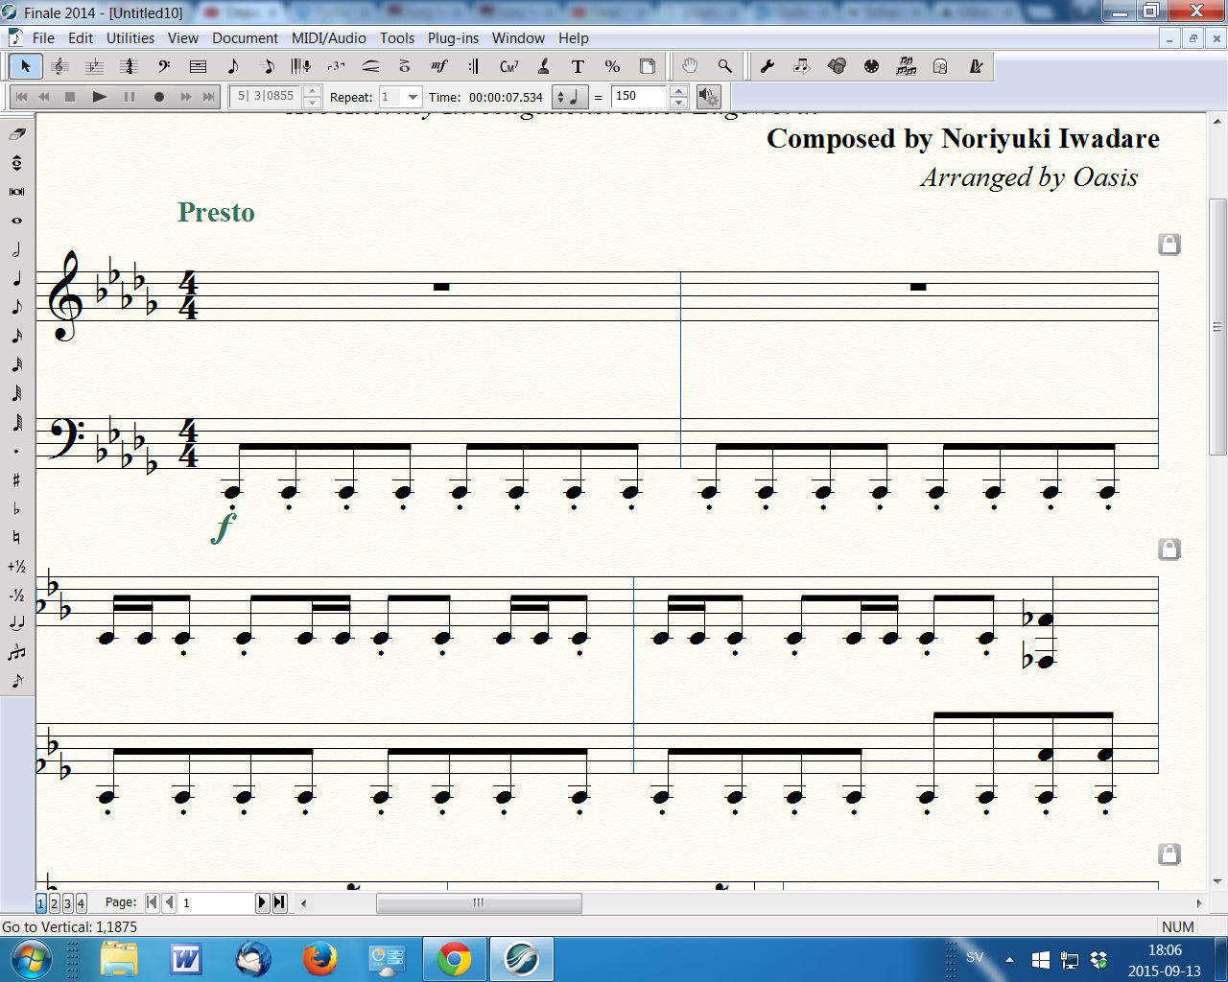
Task: Select the HyperScribe tool with microphone
Action: pyautogui.click(x=301, y=66)
